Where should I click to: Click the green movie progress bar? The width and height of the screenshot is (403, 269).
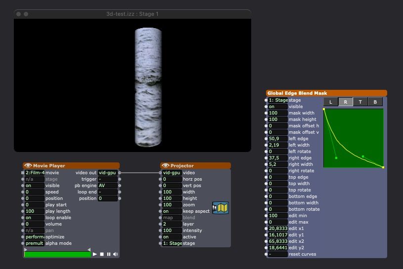click(x=57, y=254)
